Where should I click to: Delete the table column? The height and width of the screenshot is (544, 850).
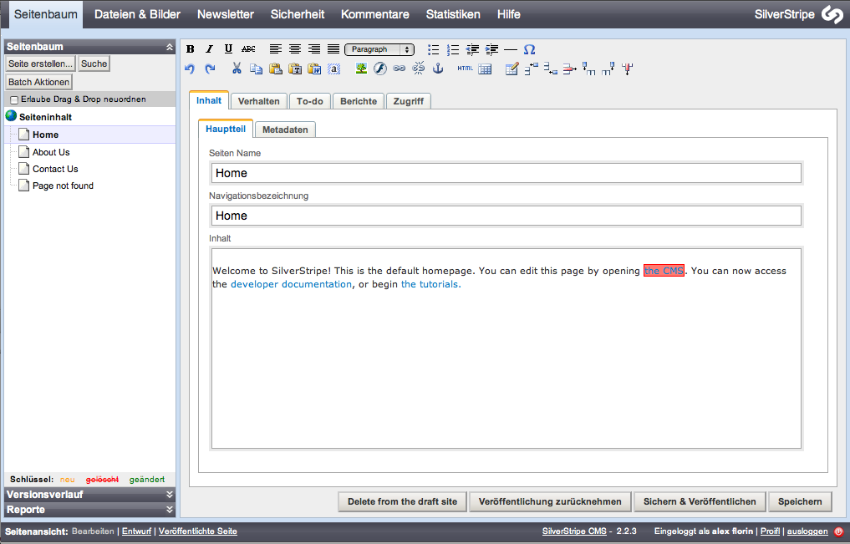click(x=628, y=69)
